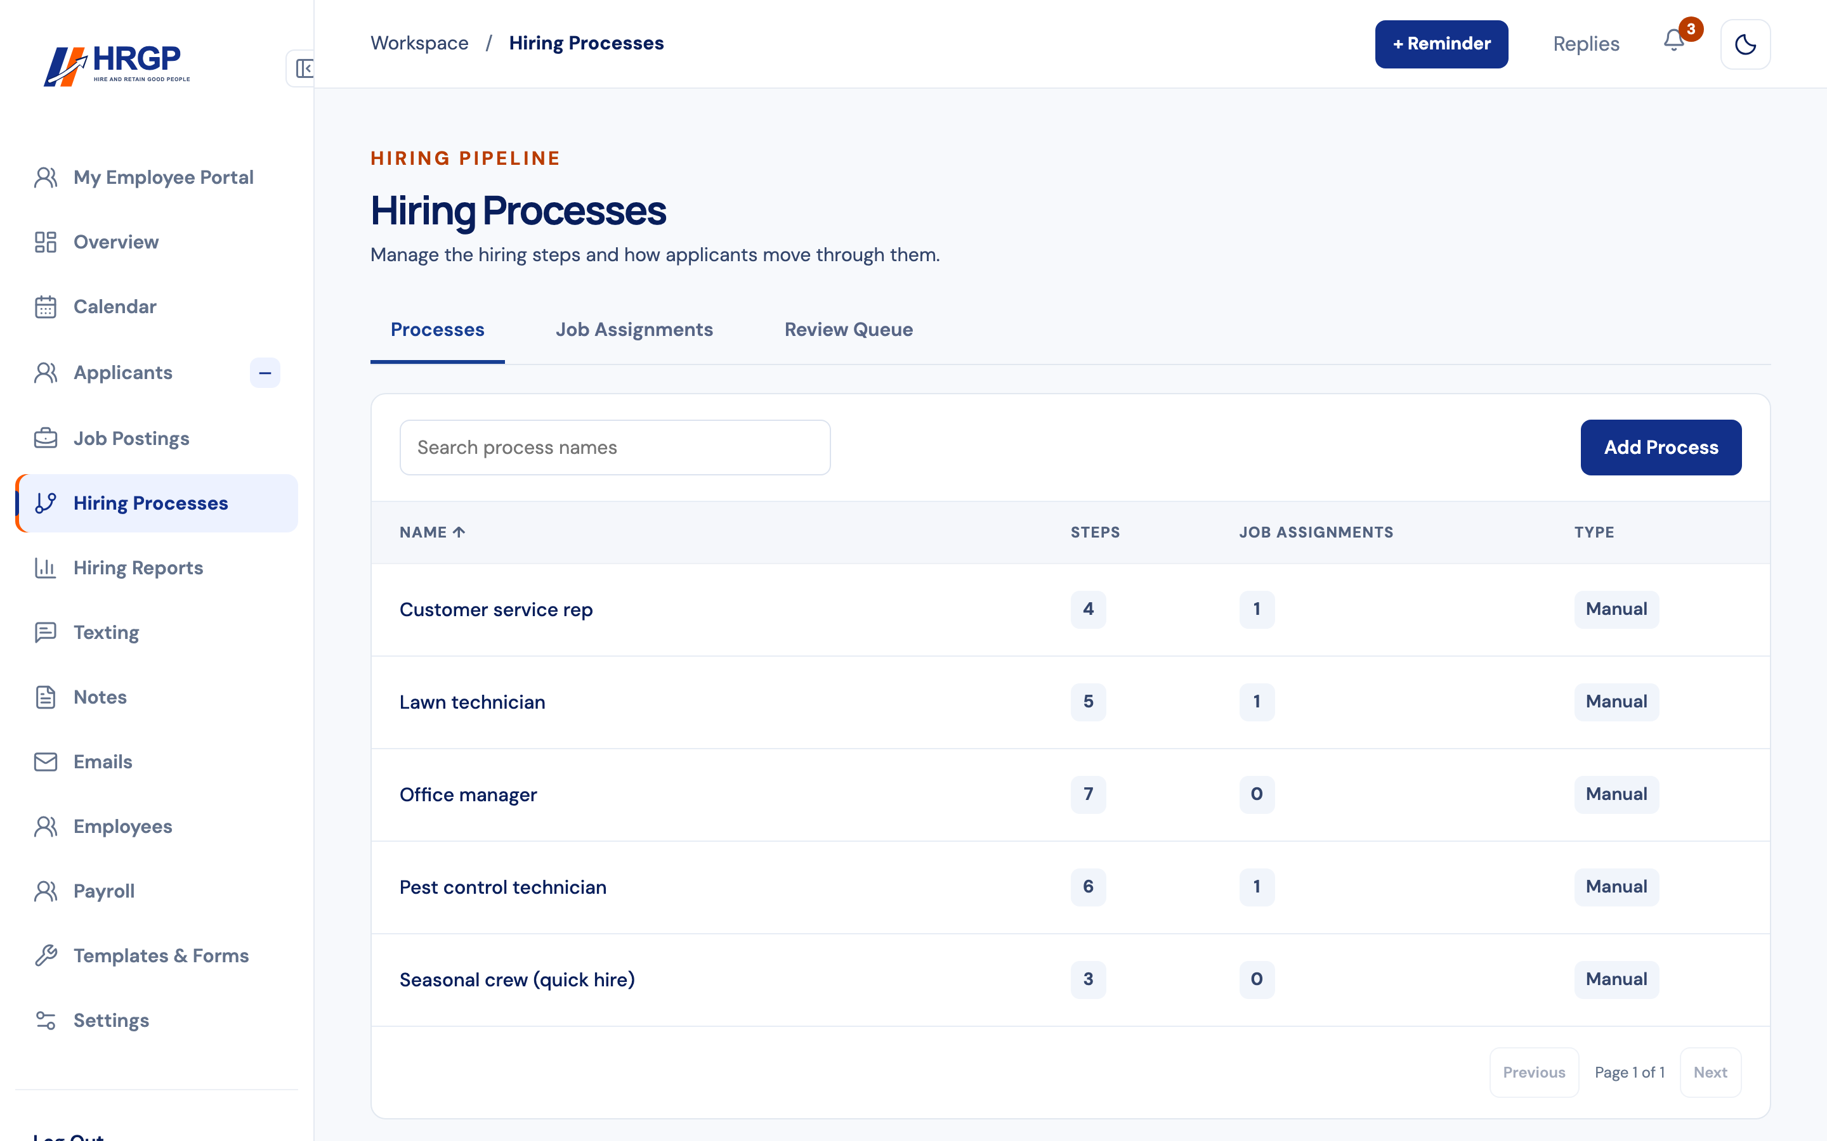Click the Previous pagination button

point(1533,1073)
